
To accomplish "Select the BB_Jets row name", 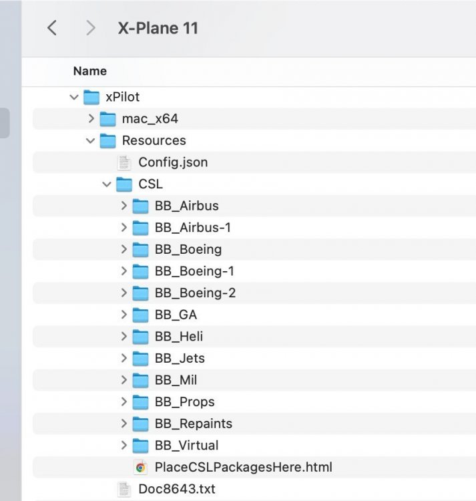I will [x=180, y=358].
